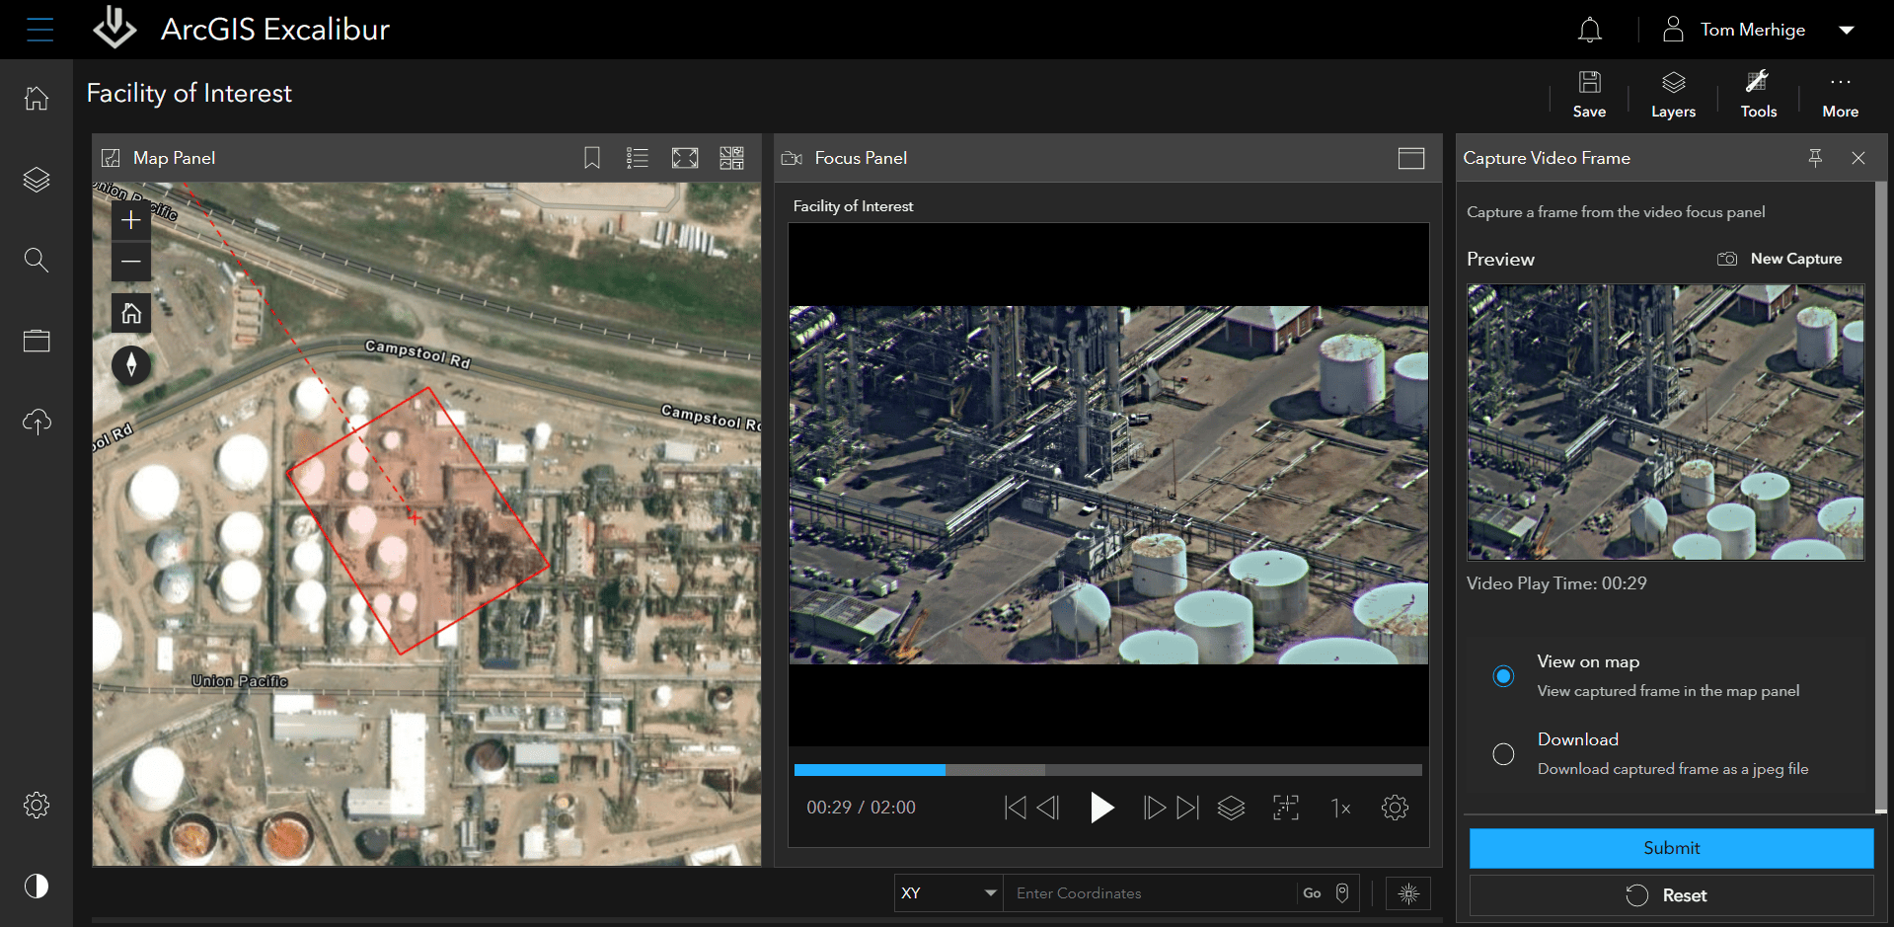The image size is (1894, 927).
Task: Open the XY coordinate format dropdown
Action: tap(947, 892)
